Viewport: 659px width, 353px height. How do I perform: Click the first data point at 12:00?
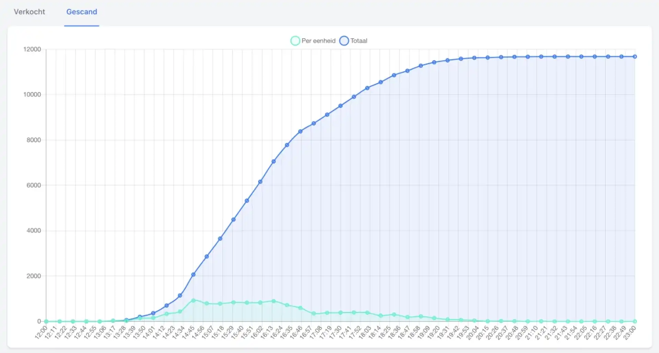[x=46, y=321]
